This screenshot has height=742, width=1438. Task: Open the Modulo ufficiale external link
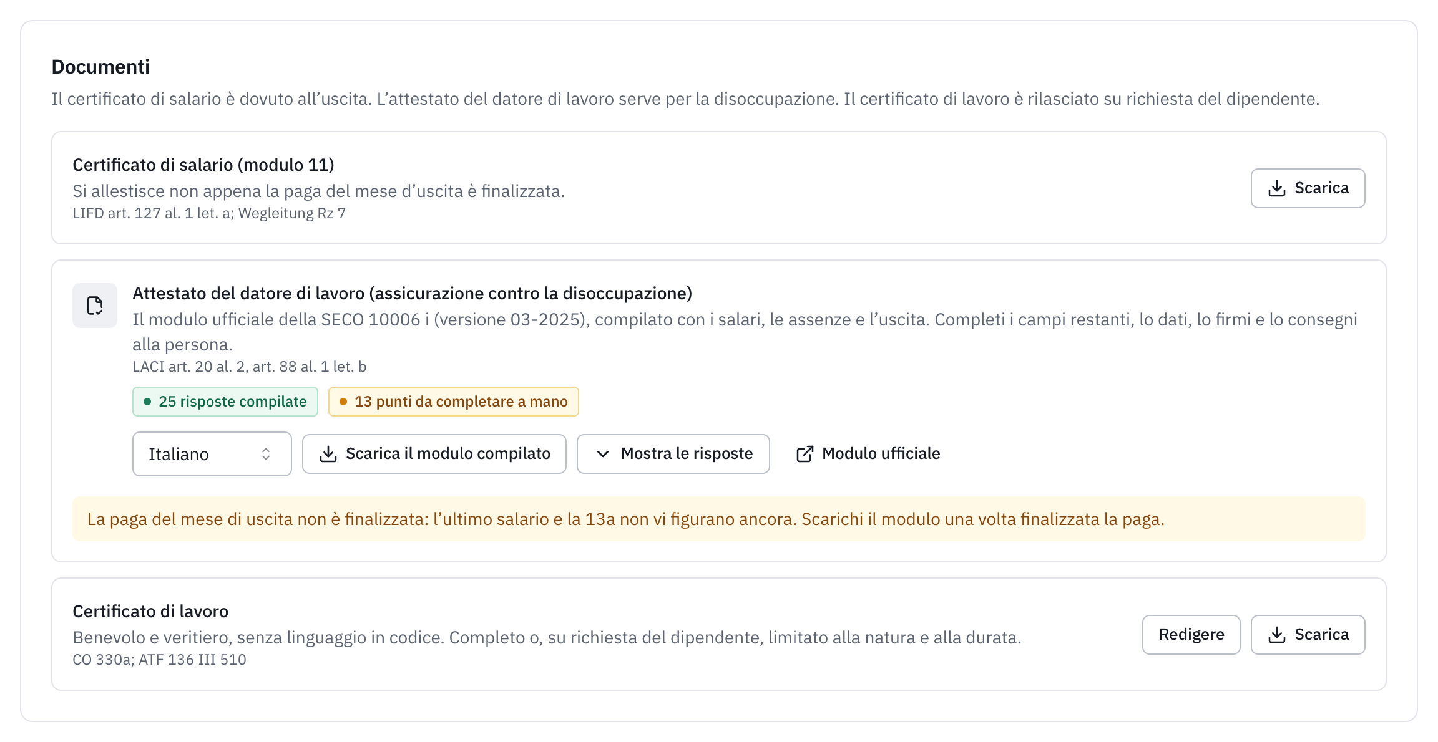[x=868, y=454]
